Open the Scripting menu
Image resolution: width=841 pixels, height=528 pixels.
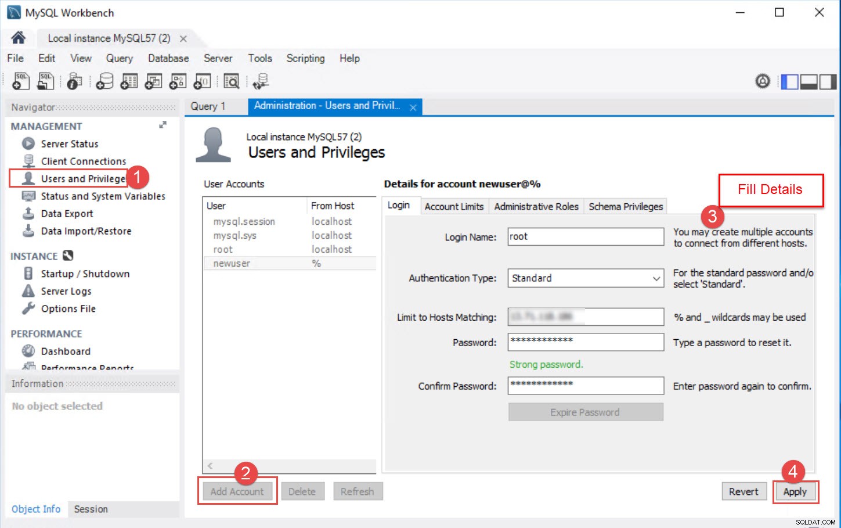click(305, 58)
